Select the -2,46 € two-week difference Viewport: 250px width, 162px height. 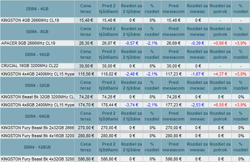(132, 74)
